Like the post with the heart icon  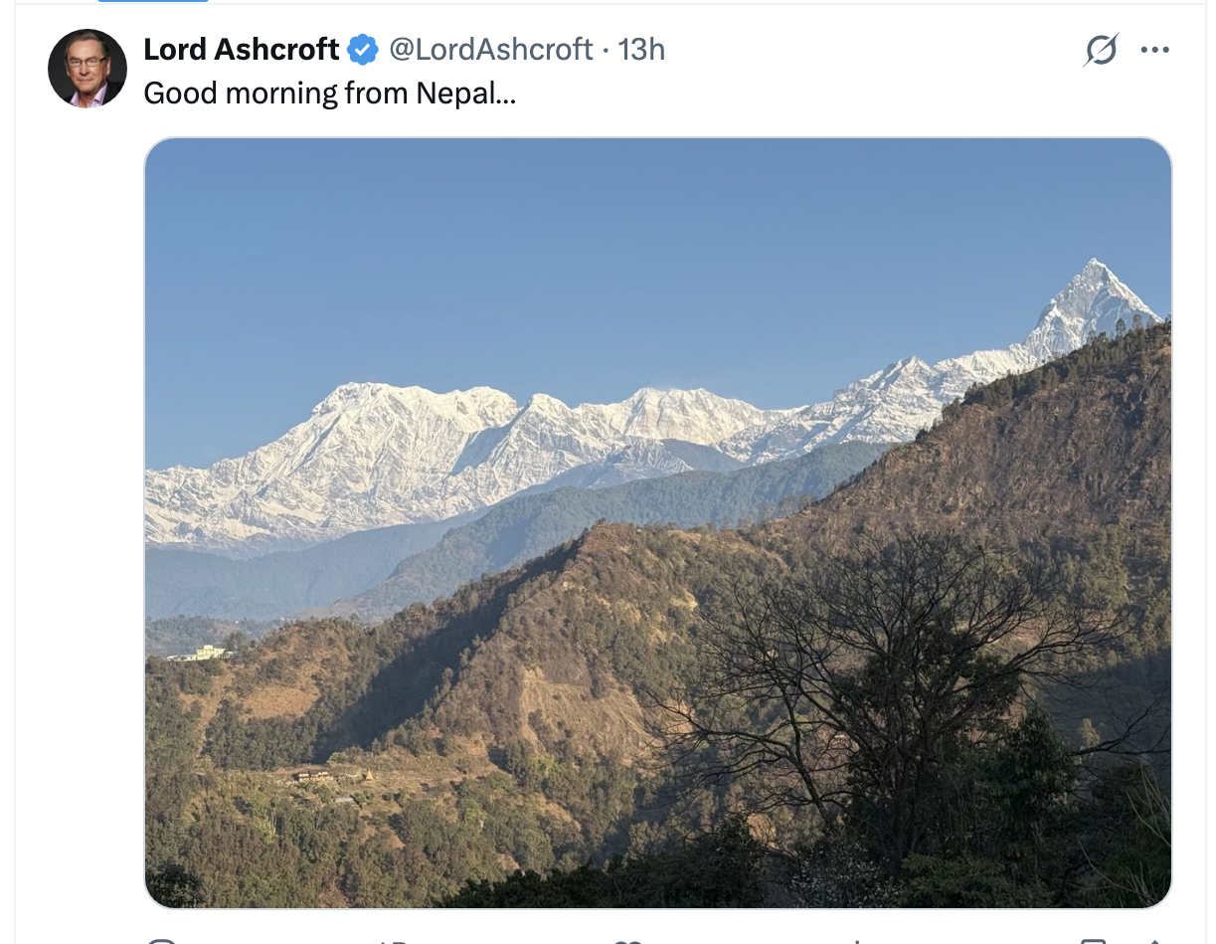coord(626,940)
